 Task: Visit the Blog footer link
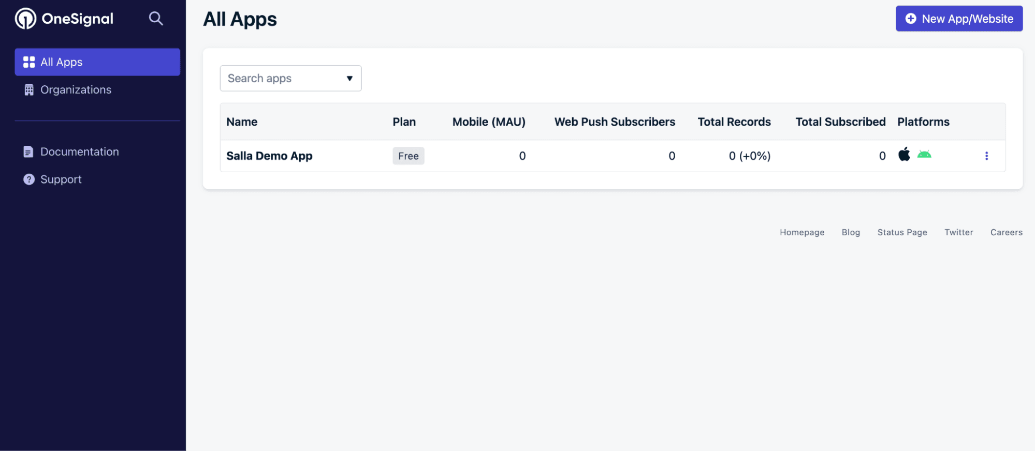click(851, 232)
